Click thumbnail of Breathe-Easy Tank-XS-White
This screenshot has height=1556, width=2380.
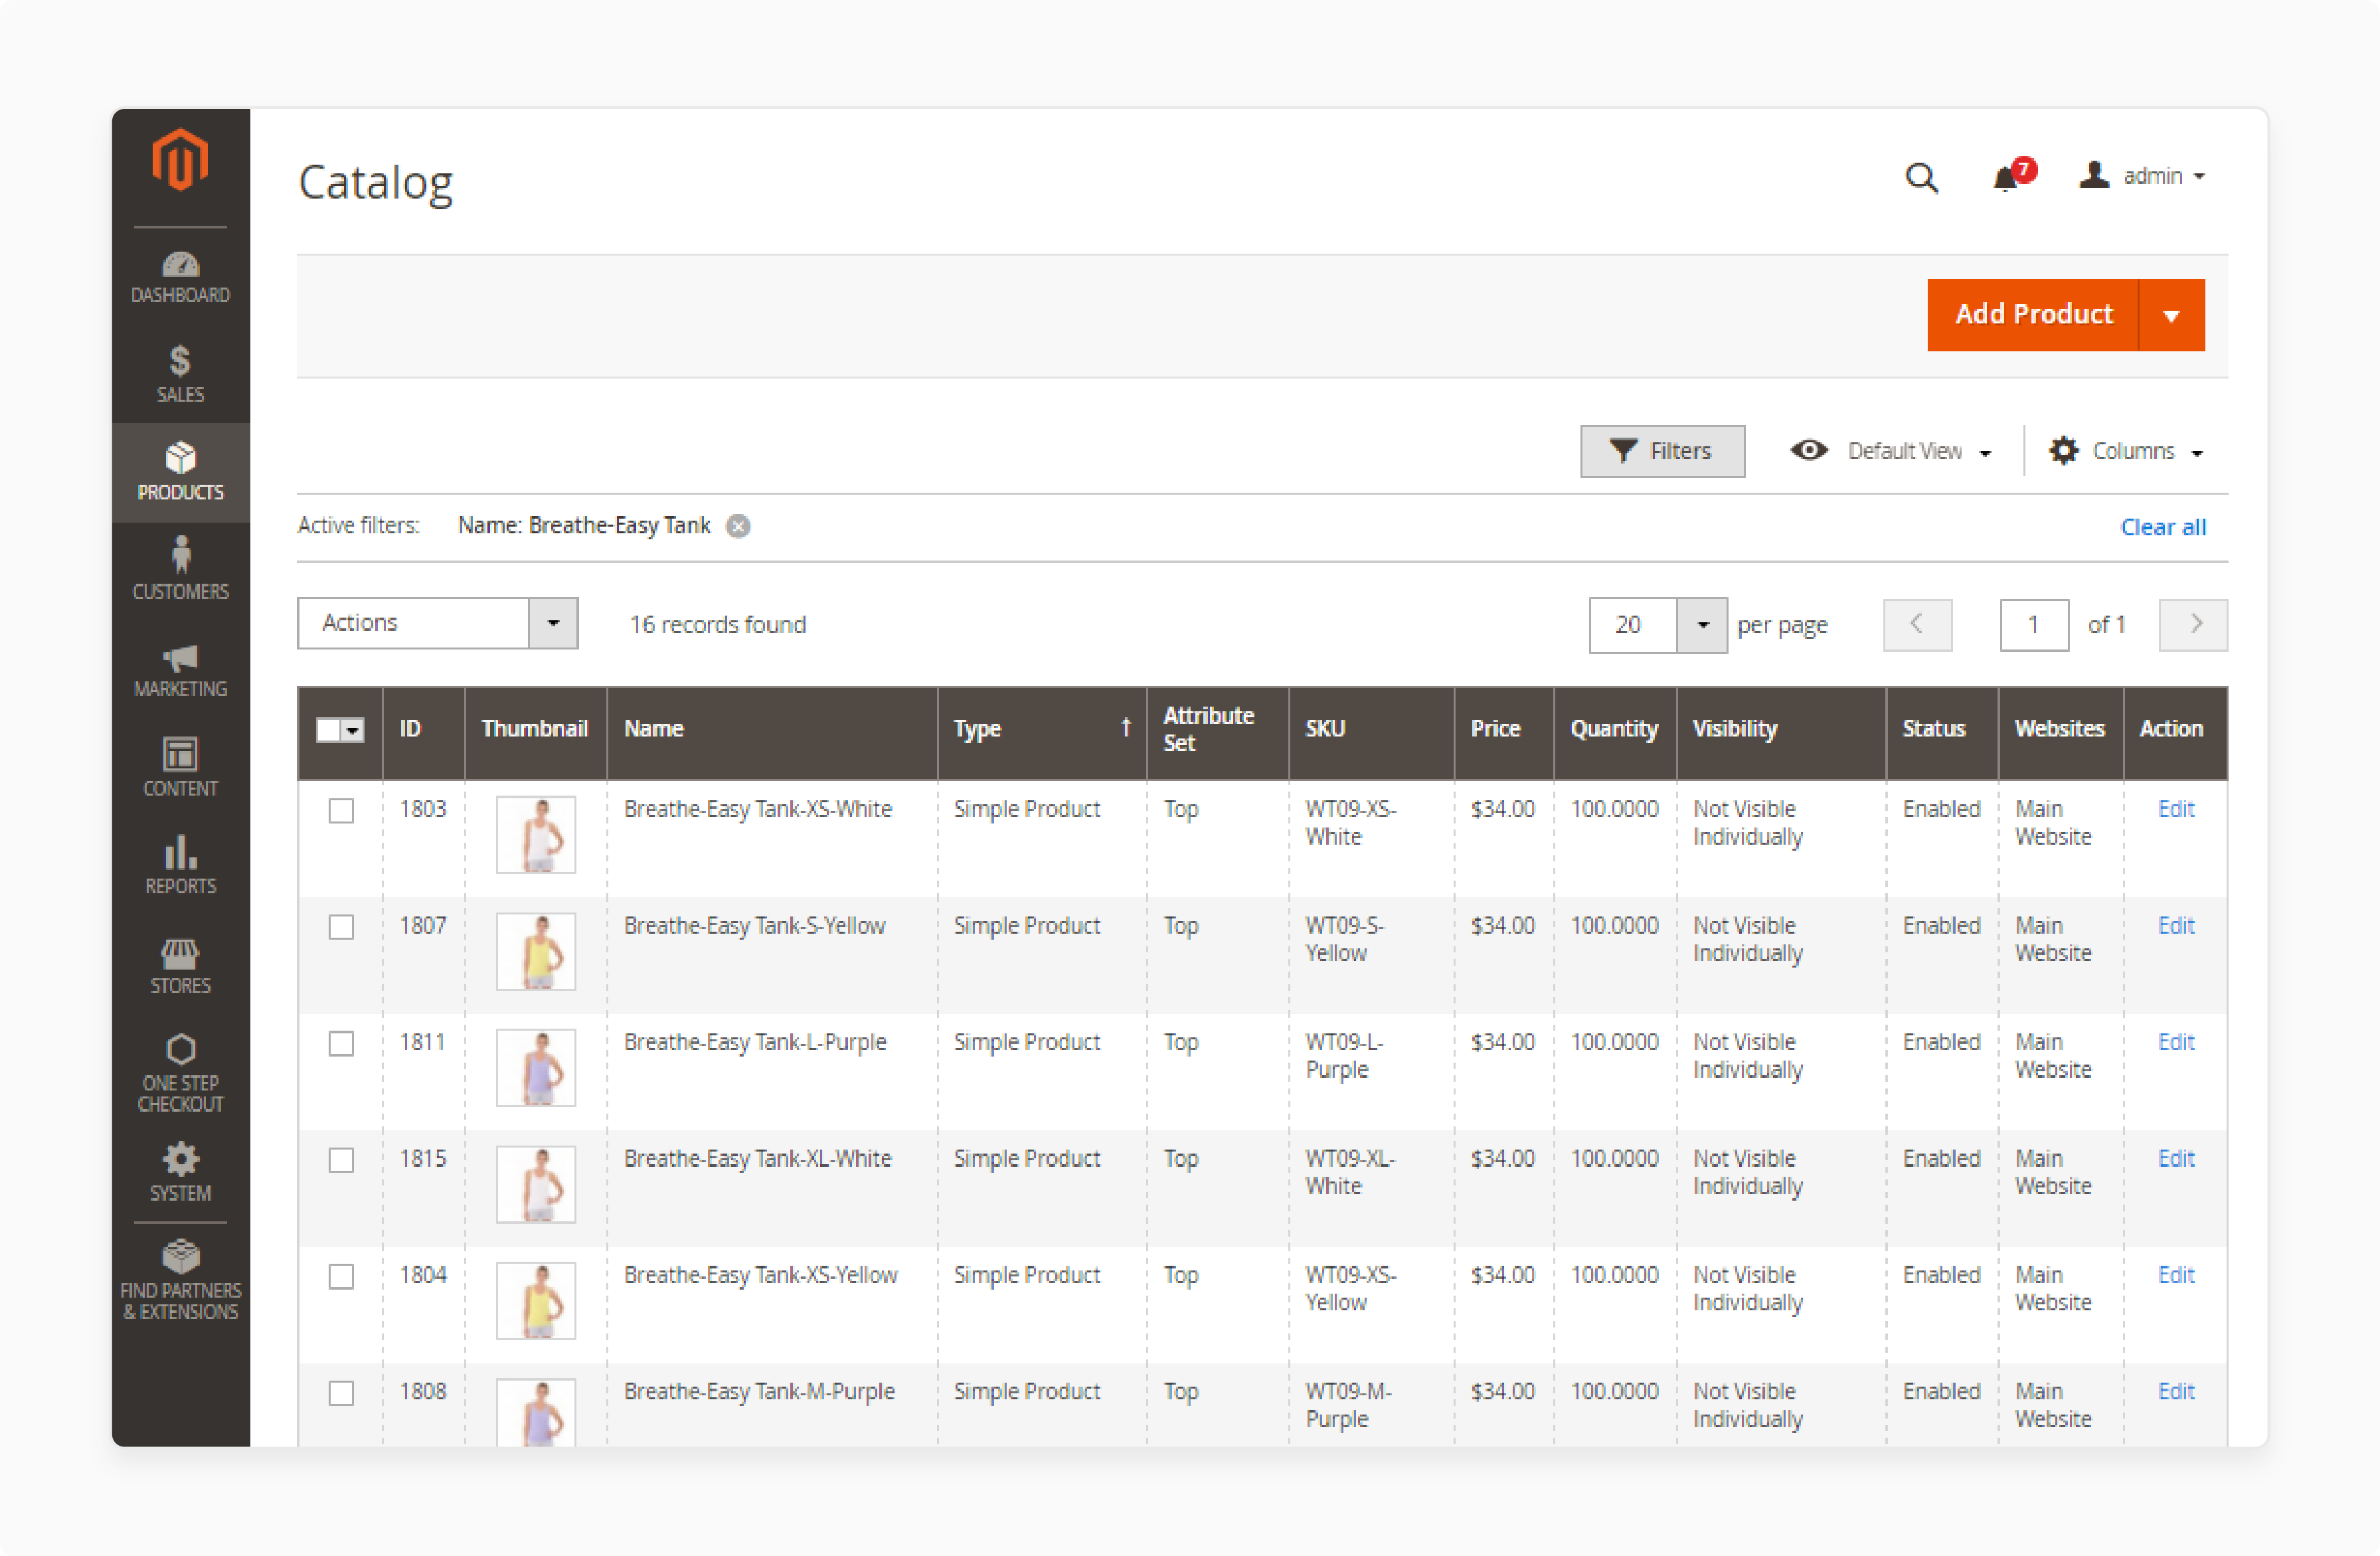pyautogui.click(x=536, y=835)
